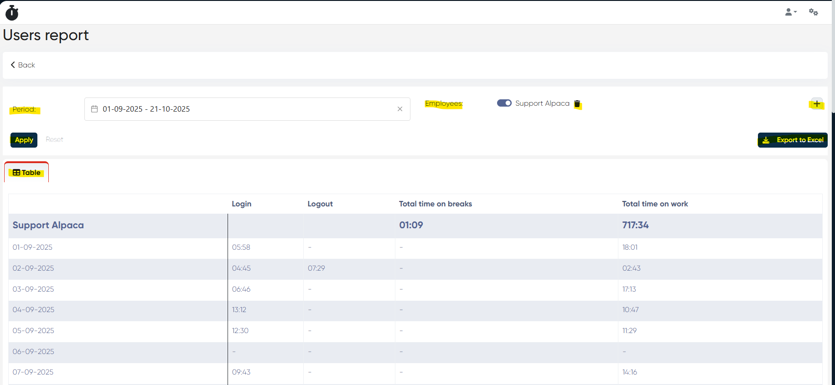The image size is (835, 385).
Task: Add an employee with plus icon
Action: point(817,104)
